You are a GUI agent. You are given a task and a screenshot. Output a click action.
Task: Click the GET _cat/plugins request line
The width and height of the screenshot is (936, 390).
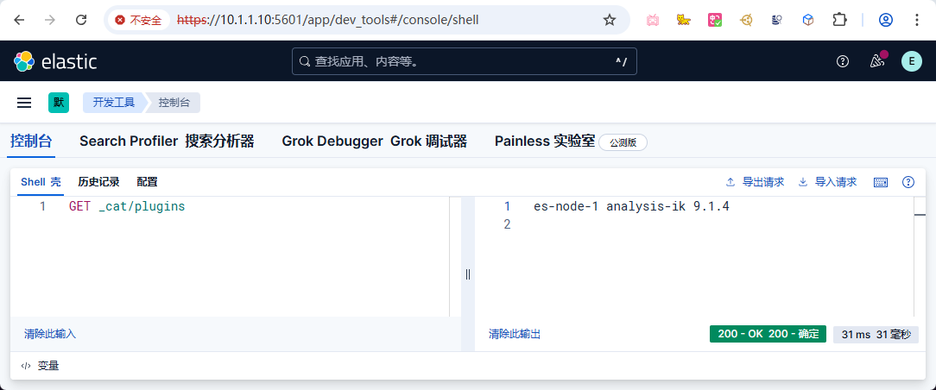coord(127,207)
